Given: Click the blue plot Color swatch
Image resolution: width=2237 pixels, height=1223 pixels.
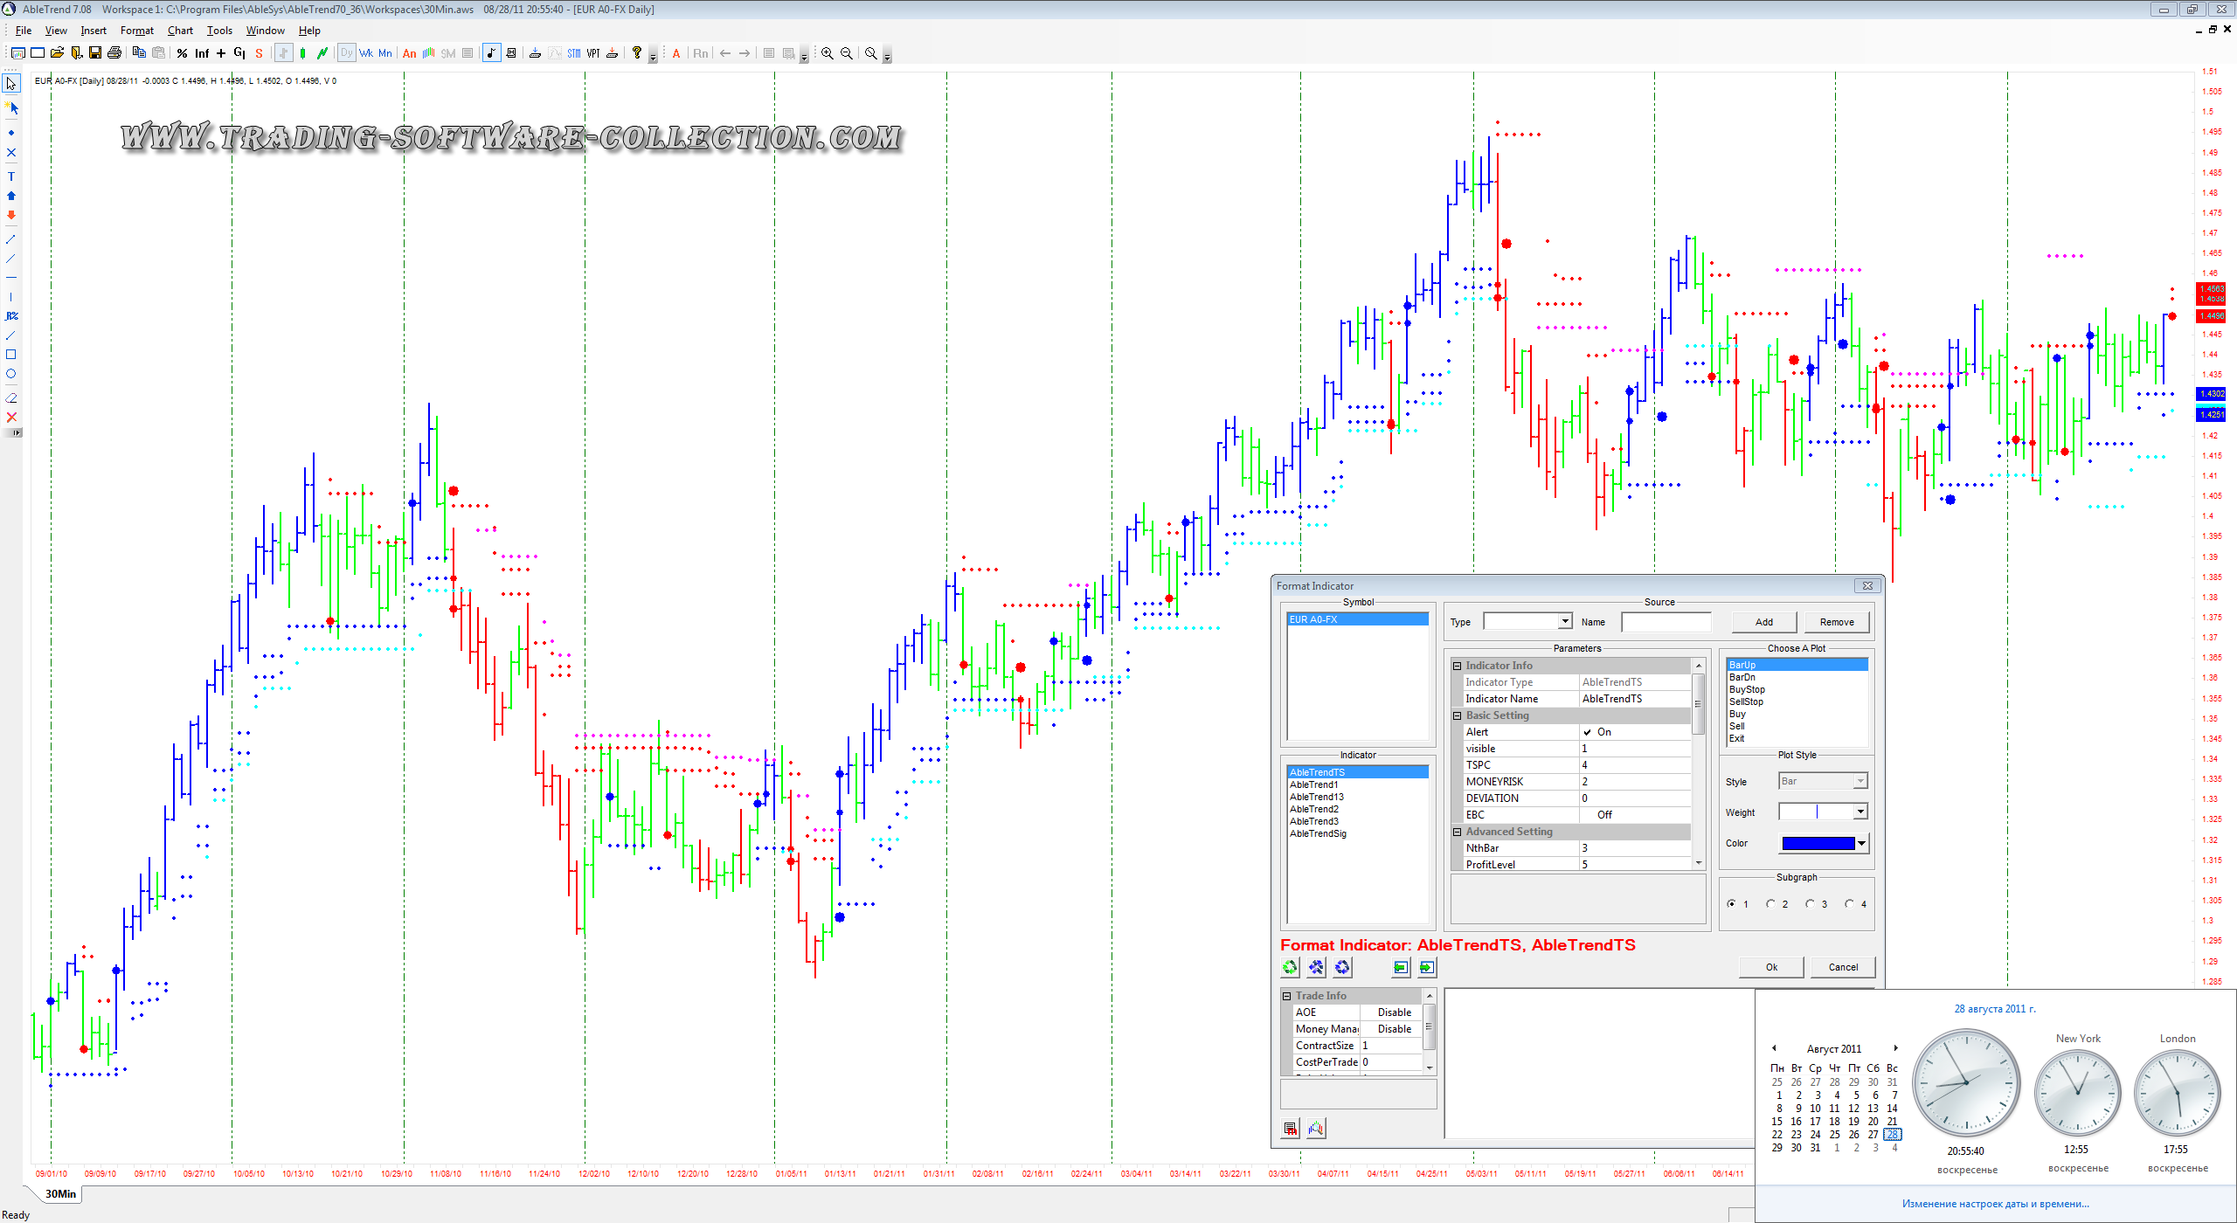Looking at the screenshot, I should tap(1818, 843).
